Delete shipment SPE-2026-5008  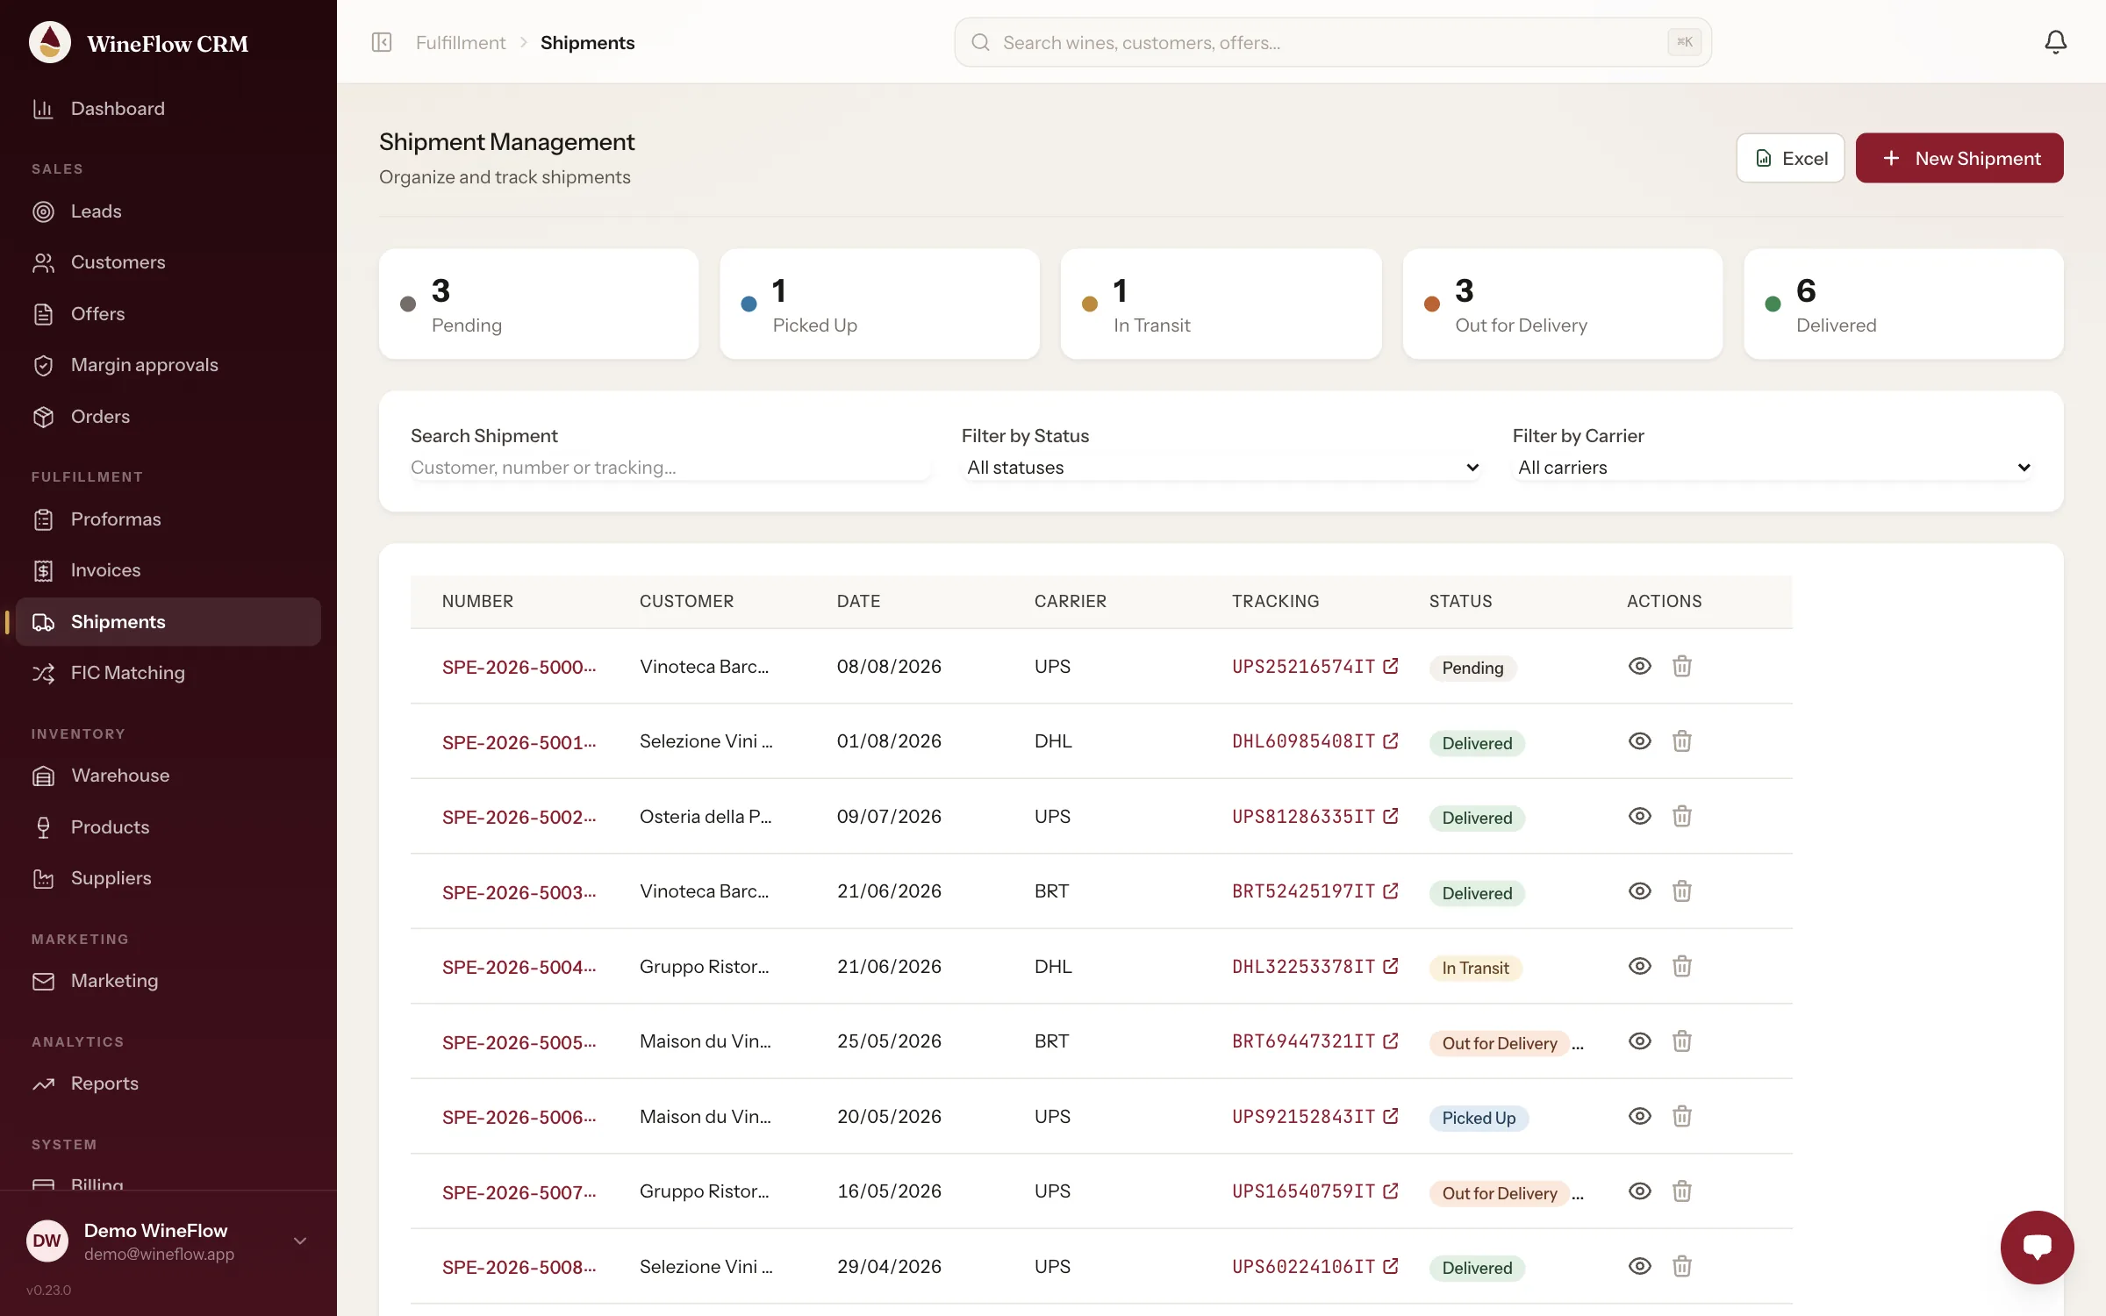click(x=1681, y=1266)
